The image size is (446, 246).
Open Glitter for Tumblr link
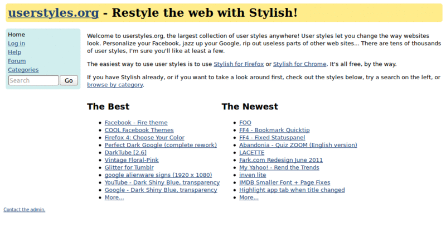tap(129, 167)
